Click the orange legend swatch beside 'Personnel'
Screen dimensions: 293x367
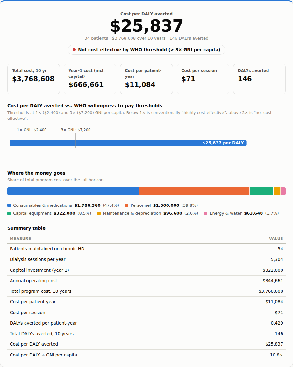(x=127, y=205)
